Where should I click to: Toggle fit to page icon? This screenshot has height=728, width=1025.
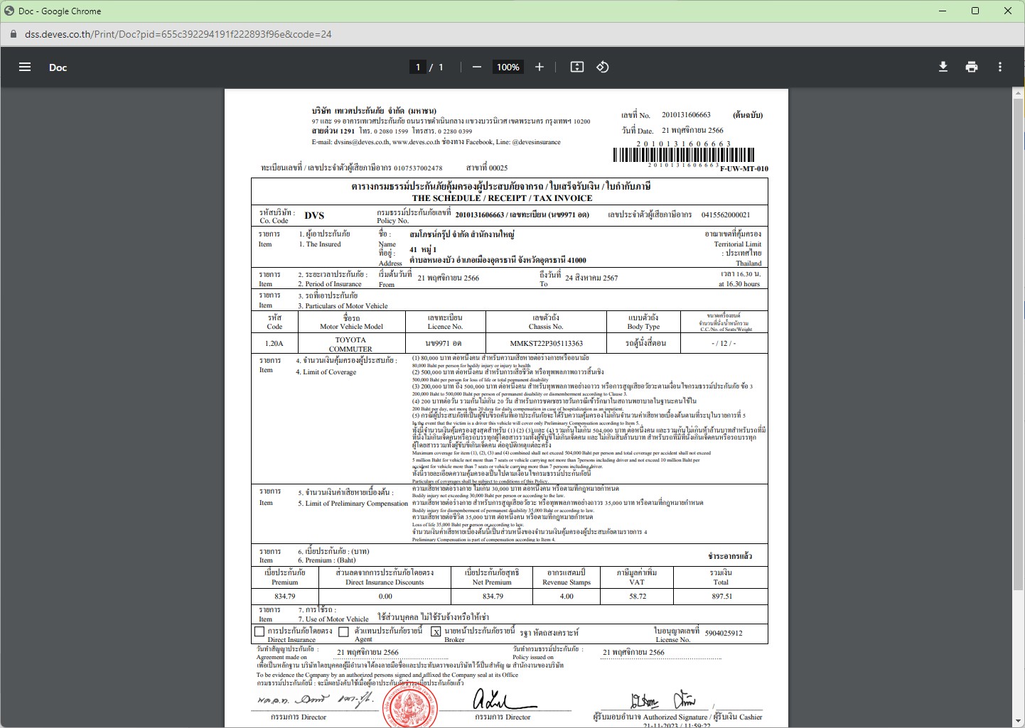click(x=577, y=67)
